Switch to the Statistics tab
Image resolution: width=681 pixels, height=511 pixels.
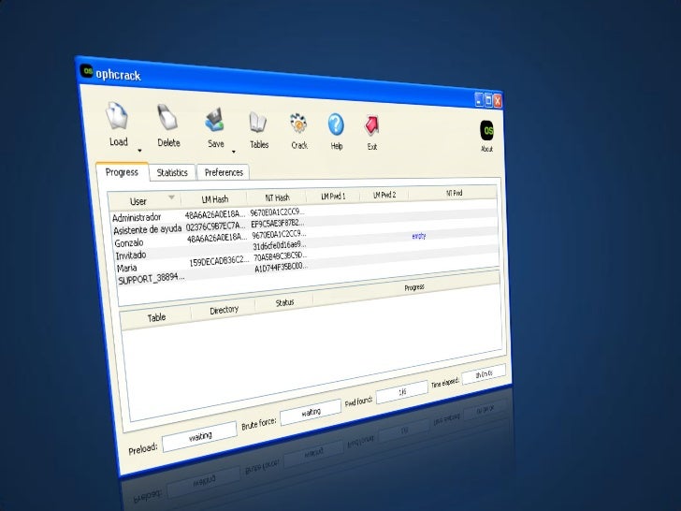(172, 172)
